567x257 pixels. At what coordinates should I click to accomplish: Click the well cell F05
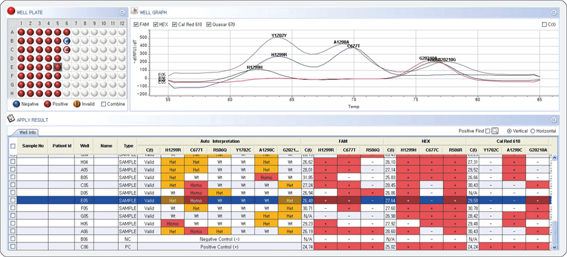[x=84, y=208]
